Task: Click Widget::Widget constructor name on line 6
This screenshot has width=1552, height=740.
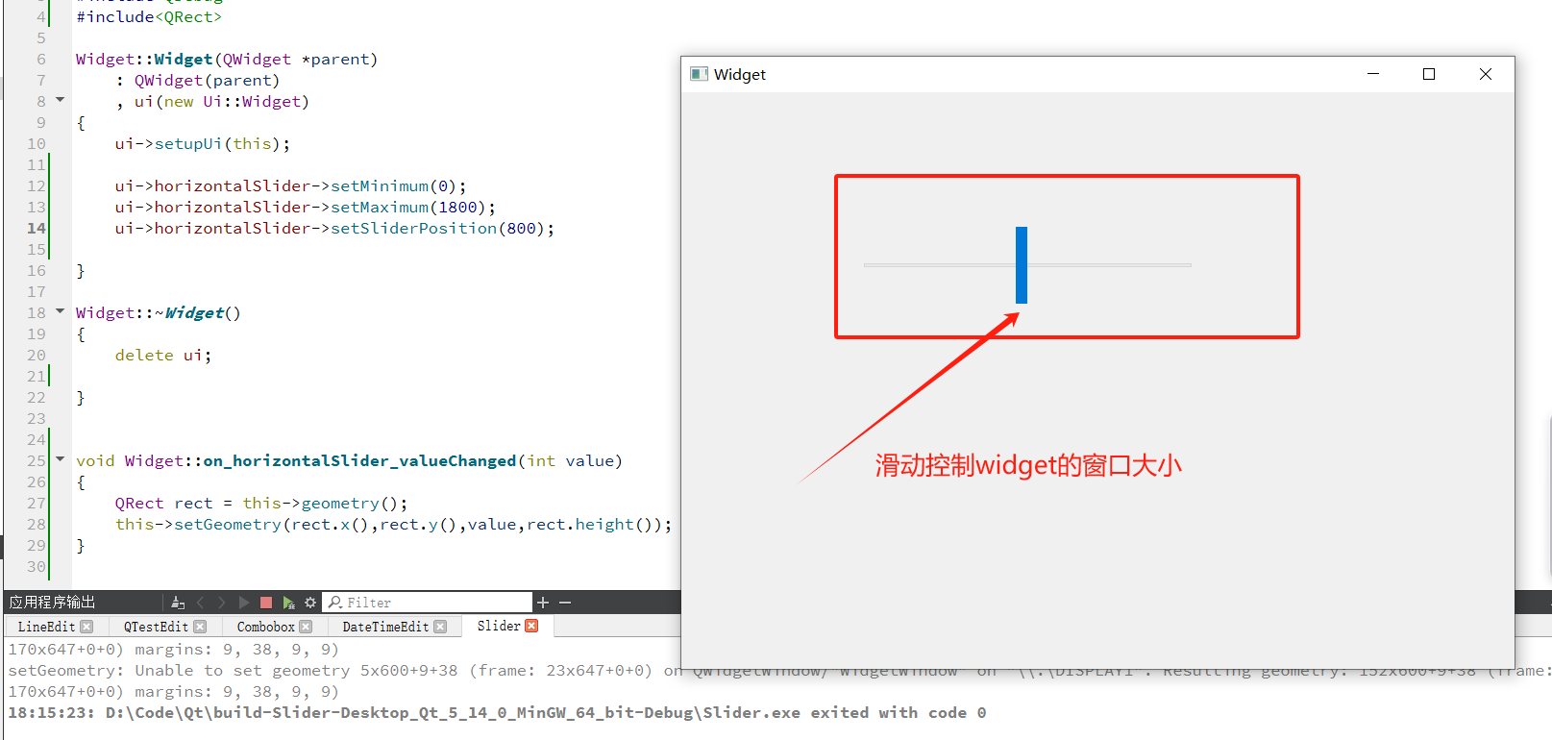Action: click(144, 60)
